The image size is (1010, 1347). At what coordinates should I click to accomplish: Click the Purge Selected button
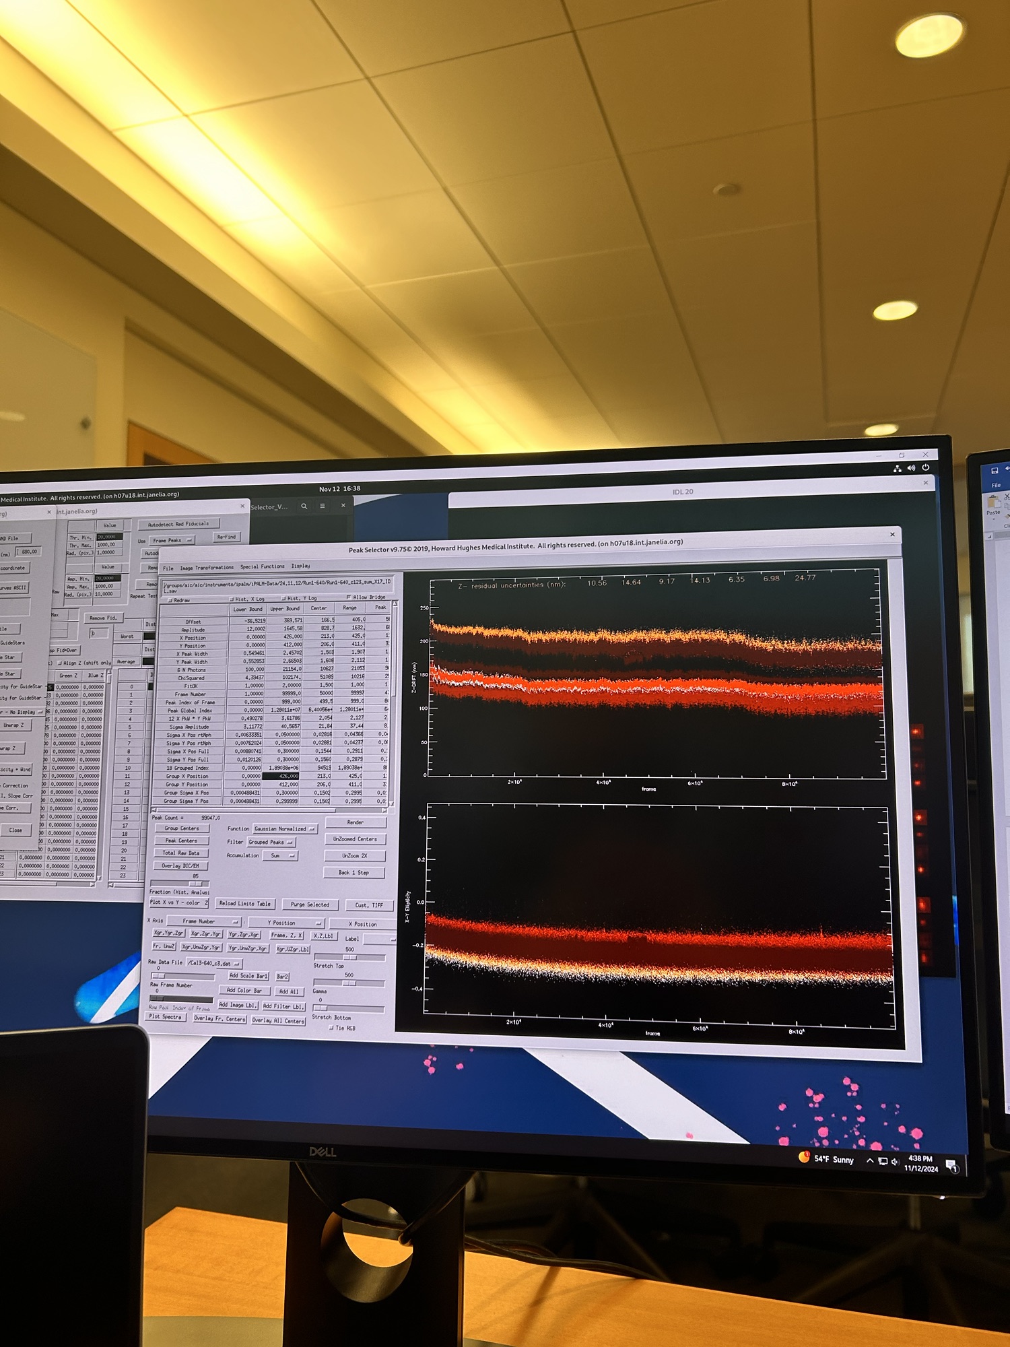click(310, 905)
